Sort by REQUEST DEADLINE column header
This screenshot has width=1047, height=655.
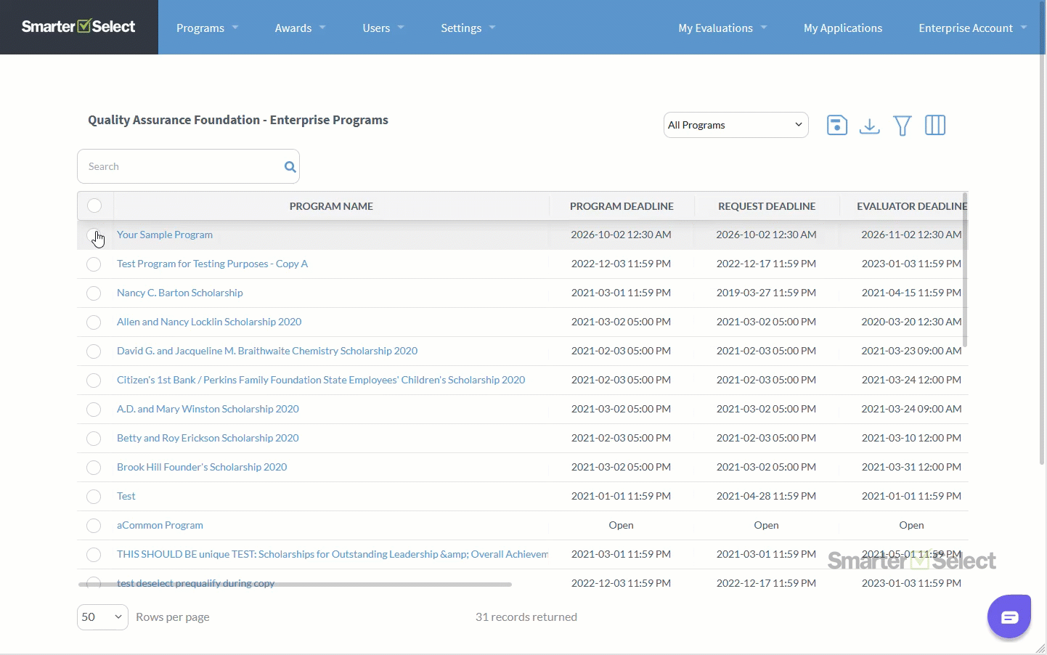(767, 206)
